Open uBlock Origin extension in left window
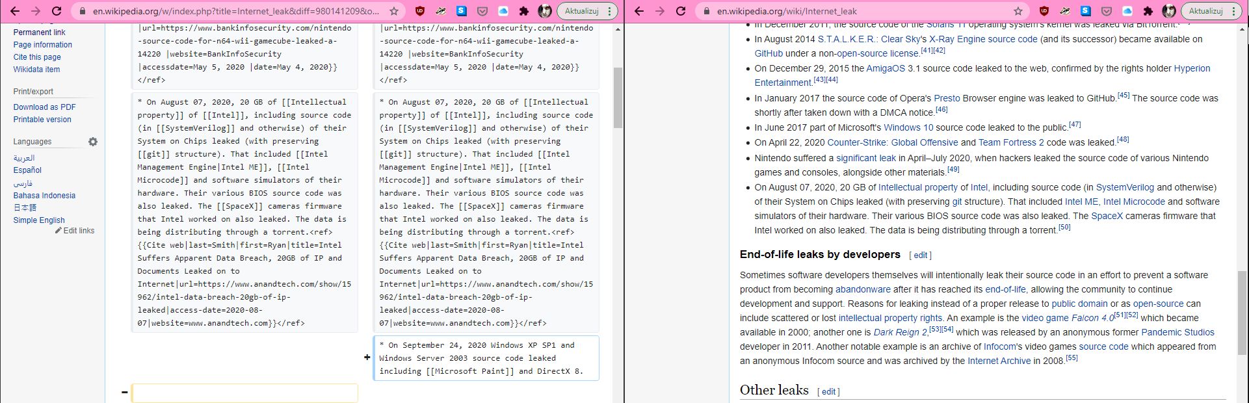1249x403 pixels. (420, 11)
